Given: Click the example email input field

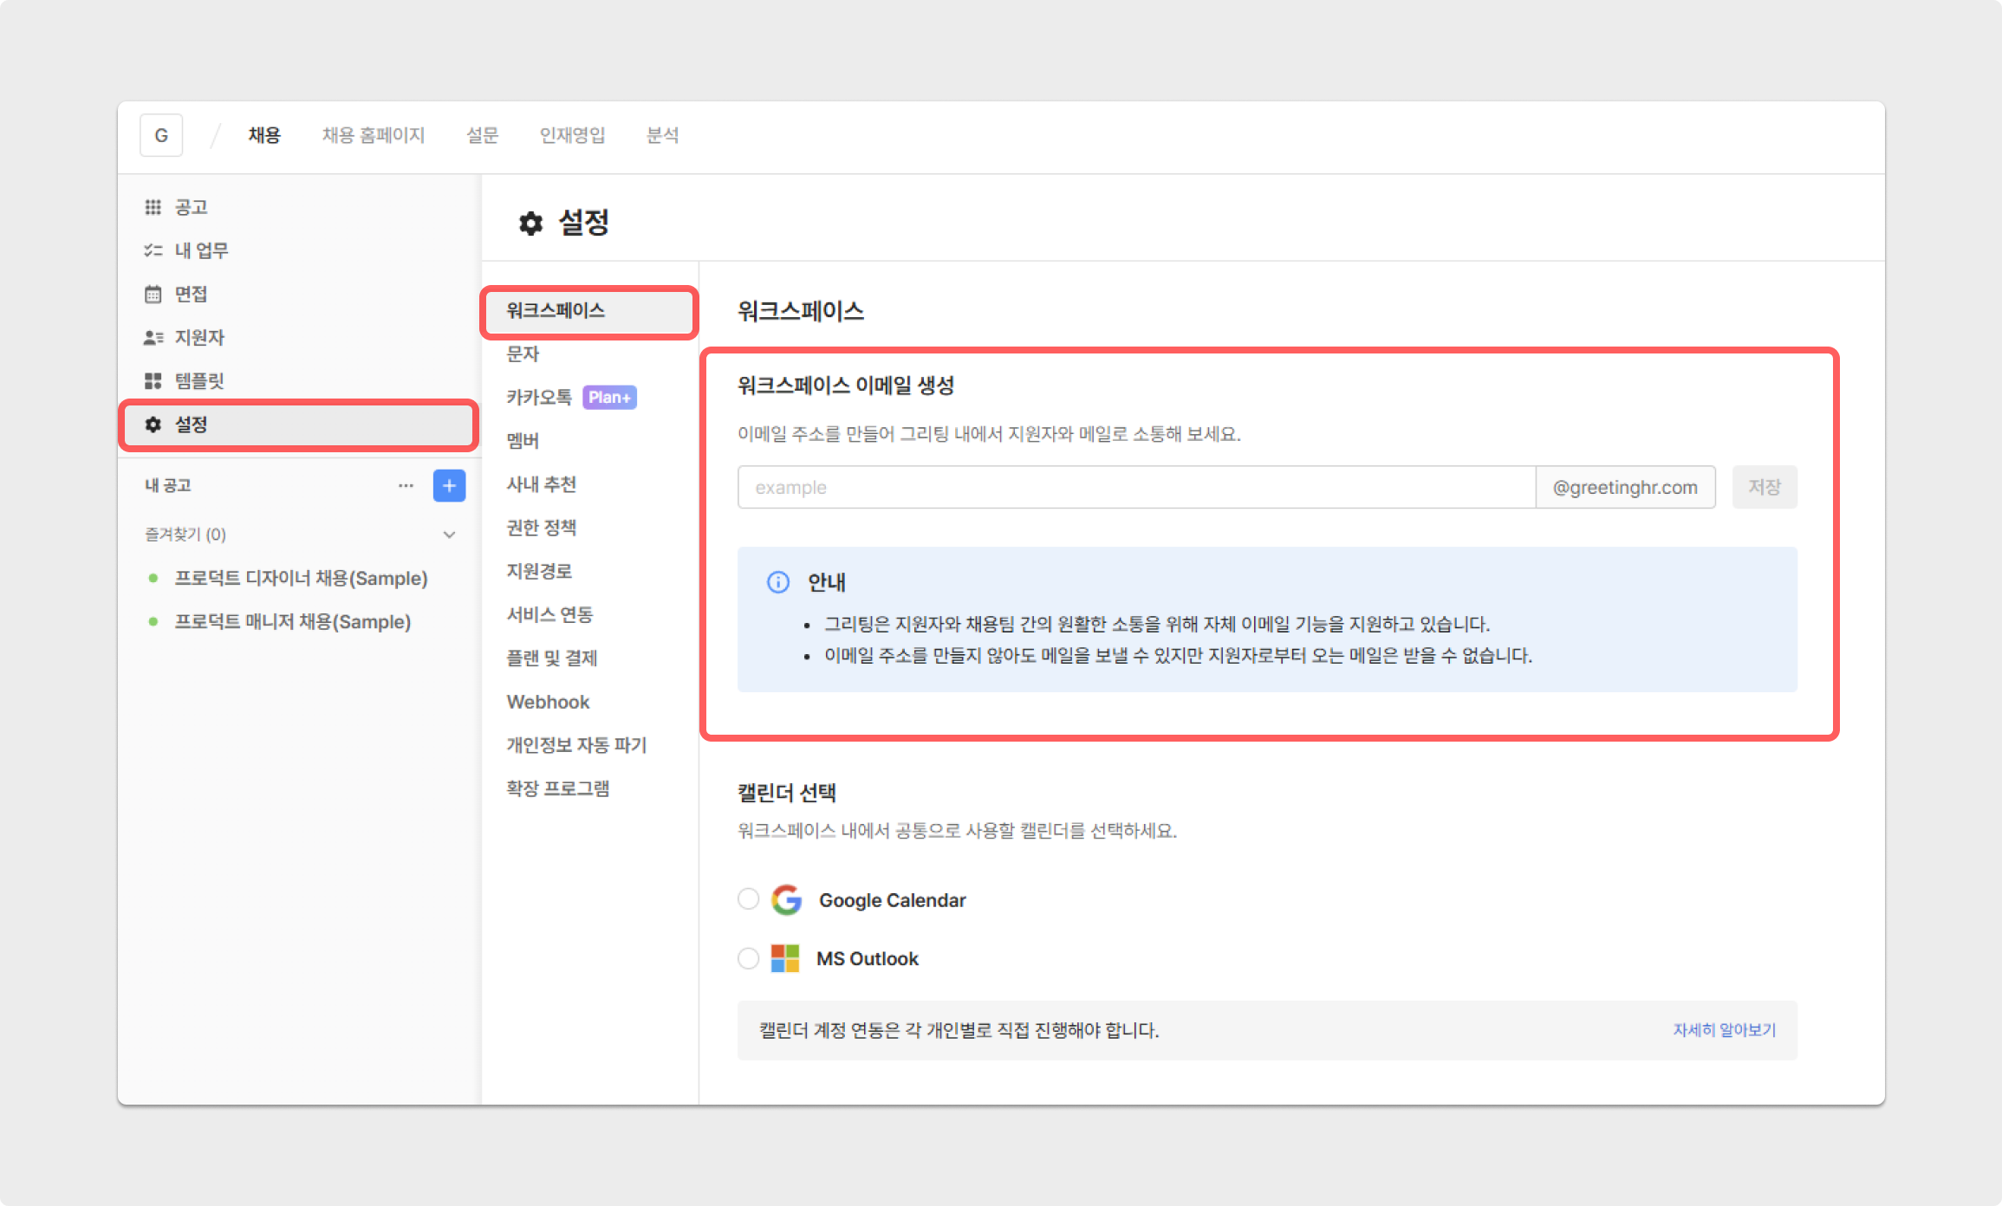Looking at the screenshot, I should point(1135,487).
